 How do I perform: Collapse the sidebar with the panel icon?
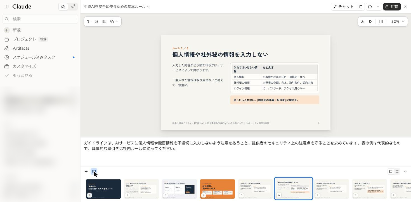(x=7, y=6)
